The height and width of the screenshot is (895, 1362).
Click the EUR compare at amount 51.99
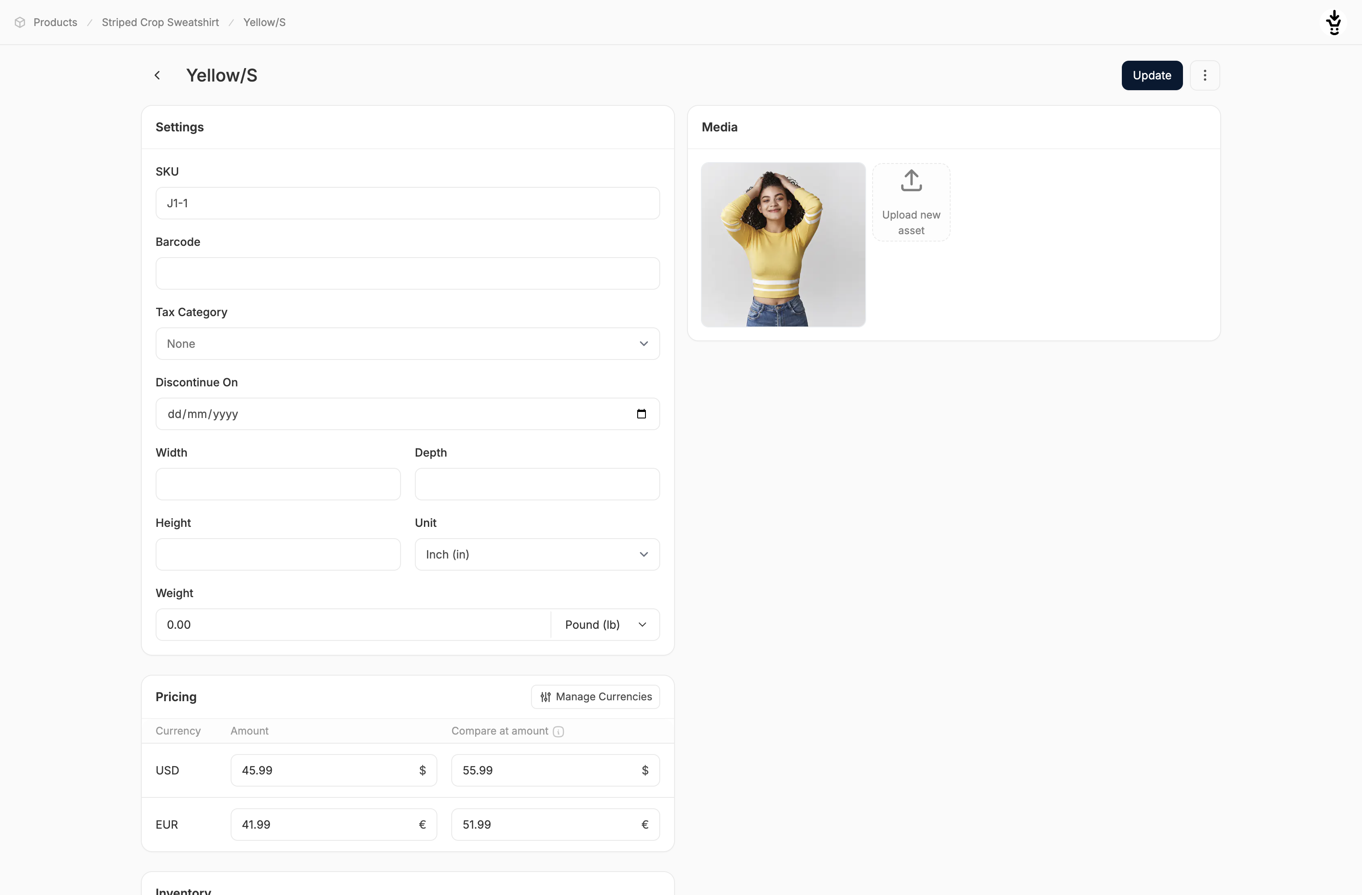pyautogui.click(x=547, y=825)
